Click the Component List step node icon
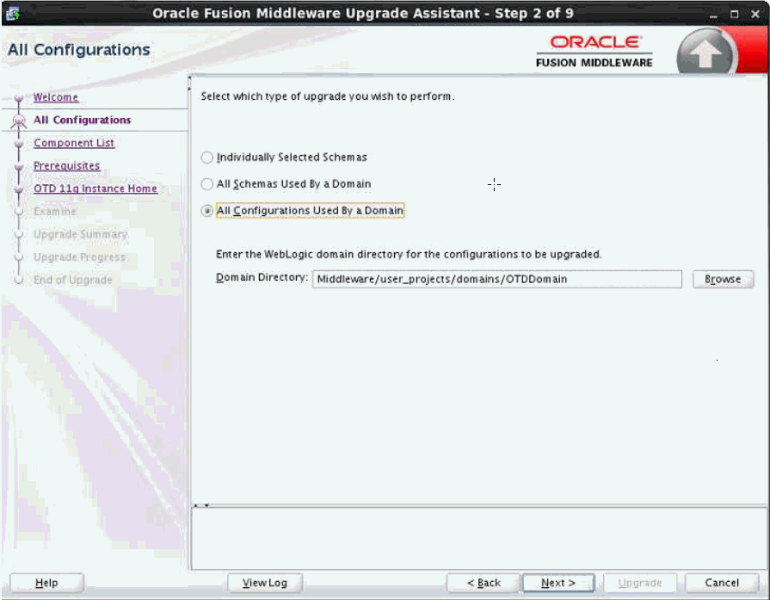Image resolution: width=770 pixels, height=600 pixels. click(19, 144)
